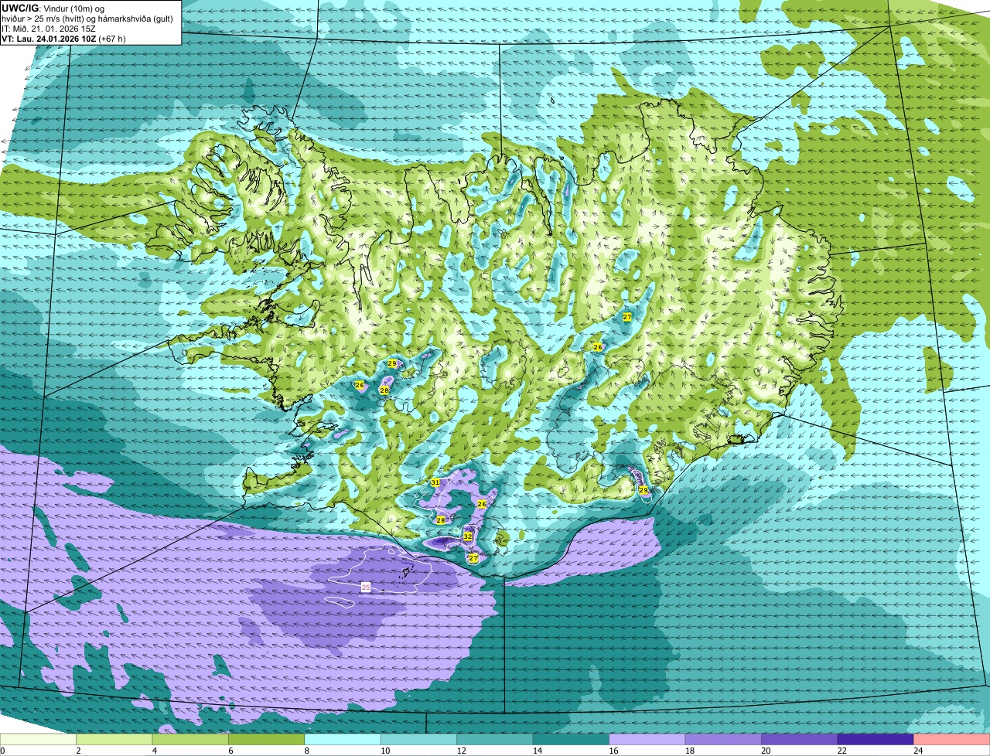Click the salmon pink legend swatch above 24 m/s
Image resolution: width=990 pixels, height=756 pixels.
coord(952,739)
